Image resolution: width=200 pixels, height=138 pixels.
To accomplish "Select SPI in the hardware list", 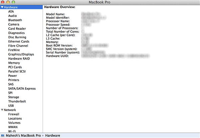I will point(10,93).
